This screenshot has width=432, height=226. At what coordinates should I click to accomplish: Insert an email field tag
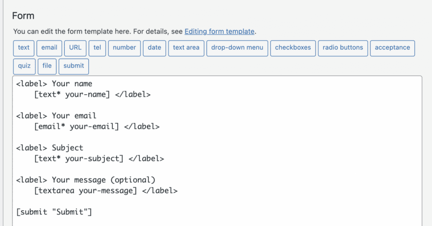[49, 48]
